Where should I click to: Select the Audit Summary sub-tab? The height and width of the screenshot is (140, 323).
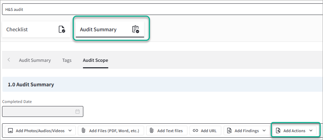(35, 60)
